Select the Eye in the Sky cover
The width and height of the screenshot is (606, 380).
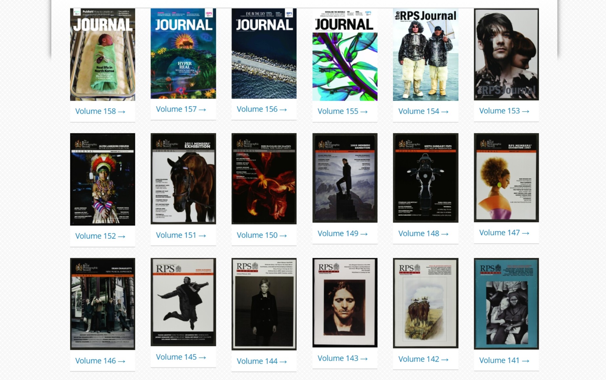click(264, 53)
